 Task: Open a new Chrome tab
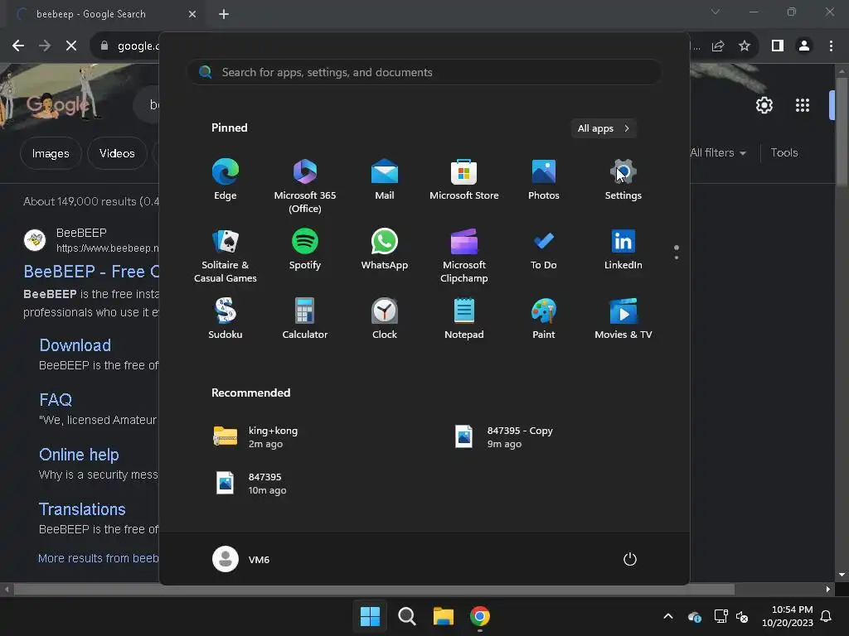pos(224,14)
